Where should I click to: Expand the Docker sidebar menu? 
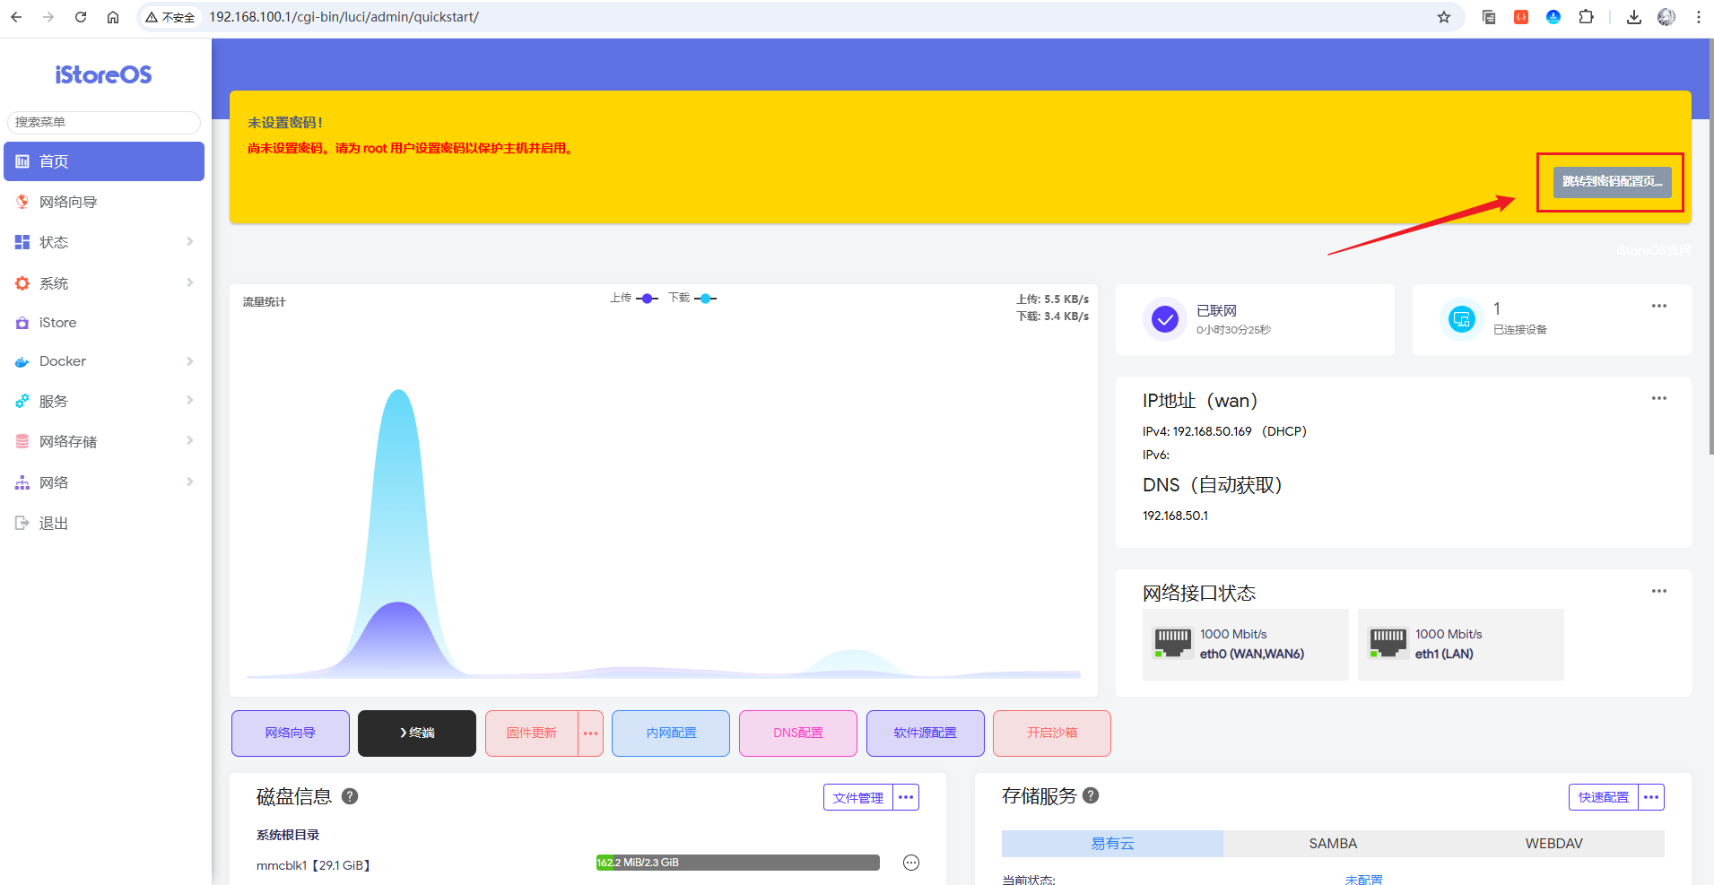(104, 361)
